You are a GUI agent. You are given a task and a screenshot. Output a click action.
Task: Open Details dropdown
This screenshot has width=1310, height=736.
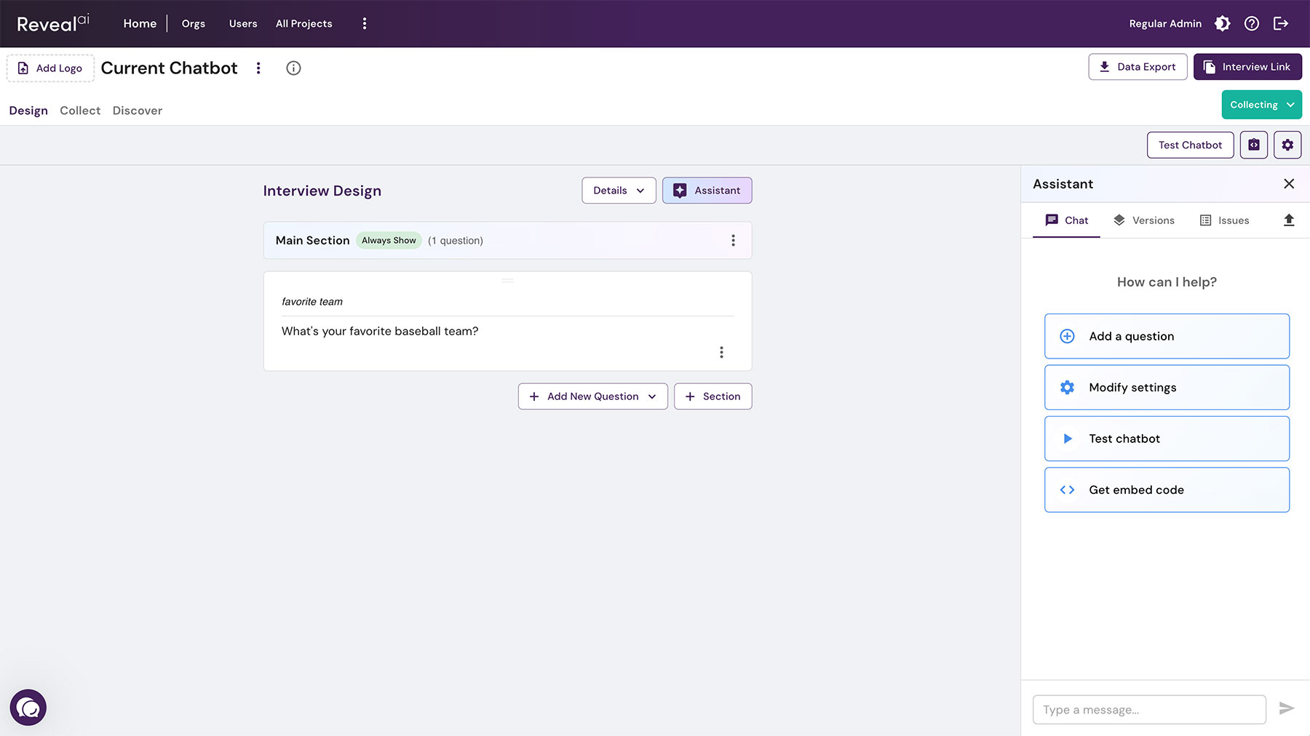pyautogui.click(x=618, y=190)
